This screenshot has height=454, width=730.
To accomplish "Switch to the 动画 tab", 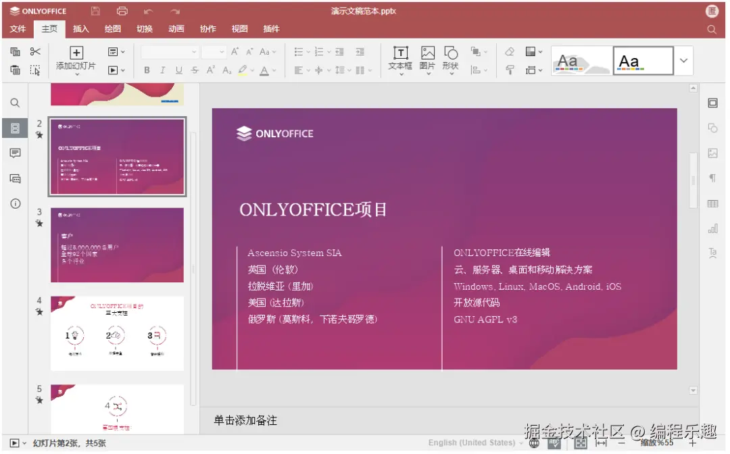I will 176,29.
